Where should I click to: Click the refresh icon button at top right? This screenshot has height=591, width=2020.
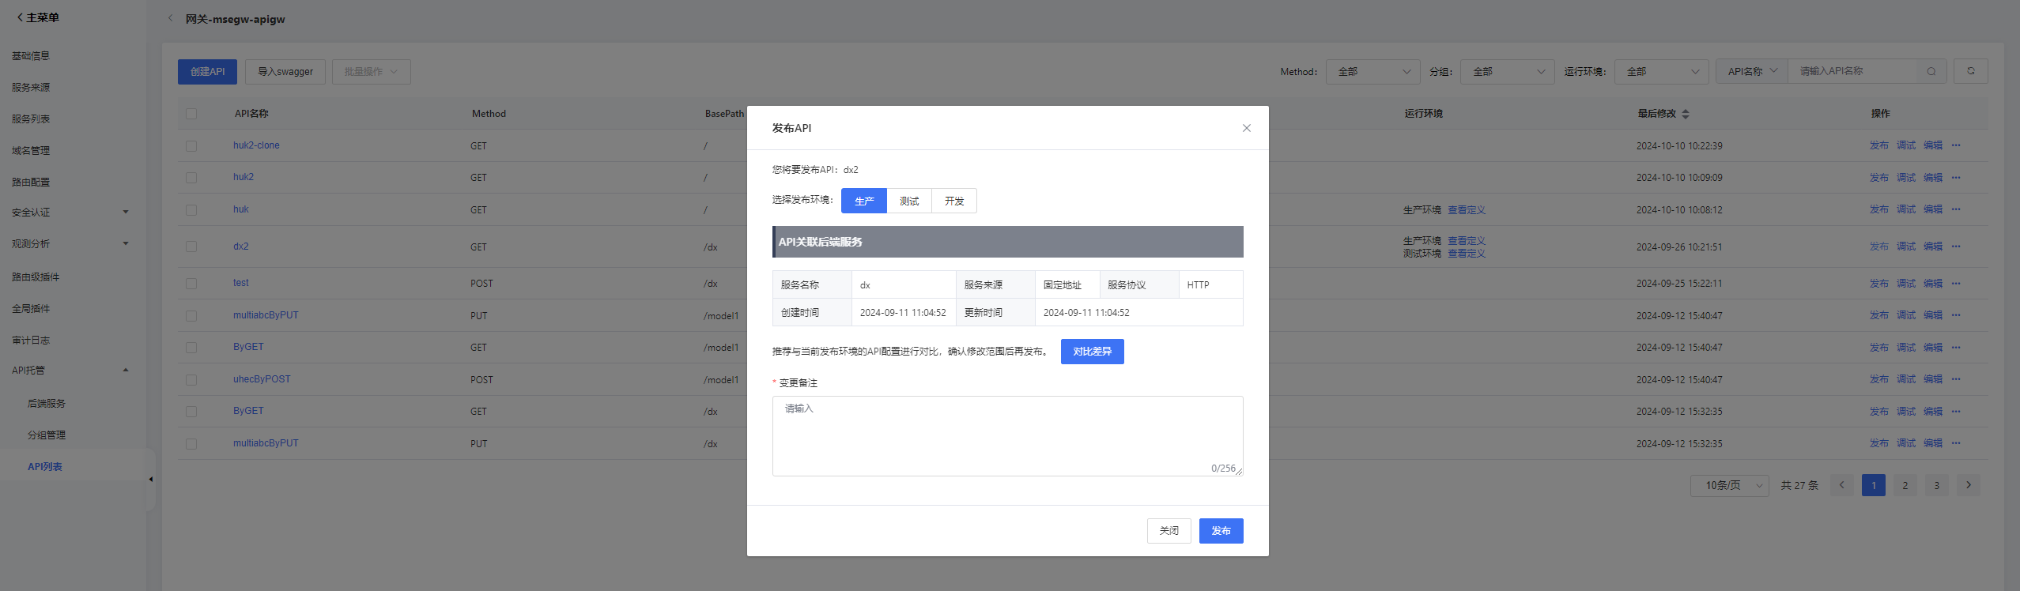1970,71
